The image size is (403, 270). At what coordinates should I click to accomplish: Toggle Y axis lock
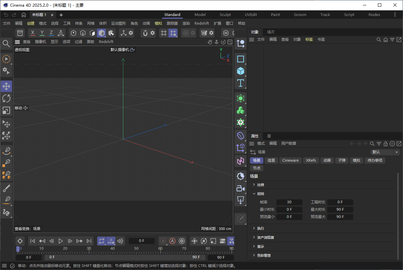[x=42, y=33]
